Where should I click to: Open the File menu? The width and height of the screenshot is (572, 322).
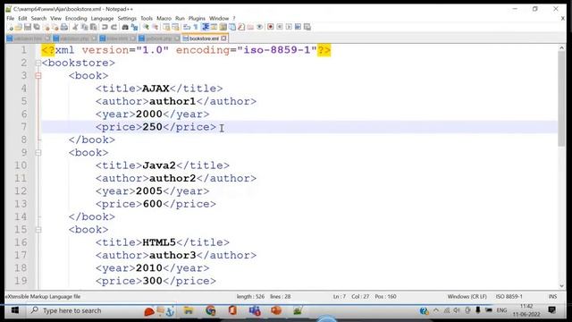coord(10,18)
